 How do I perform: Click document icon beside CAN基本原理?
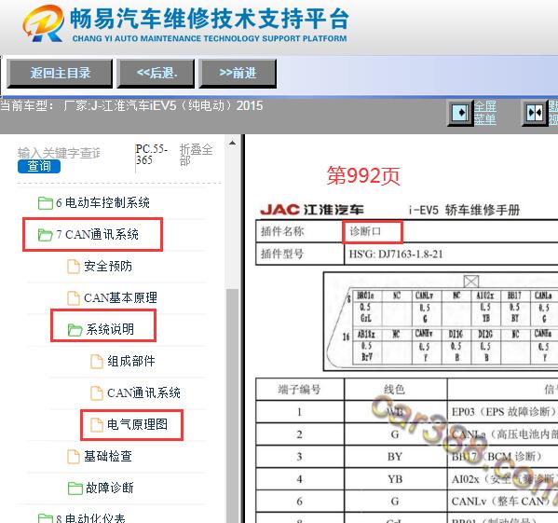coord(74,297)
